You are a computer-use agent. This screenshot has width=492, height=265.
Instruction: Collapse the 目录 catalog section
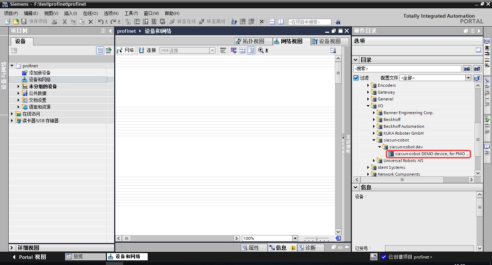[355, 60]
